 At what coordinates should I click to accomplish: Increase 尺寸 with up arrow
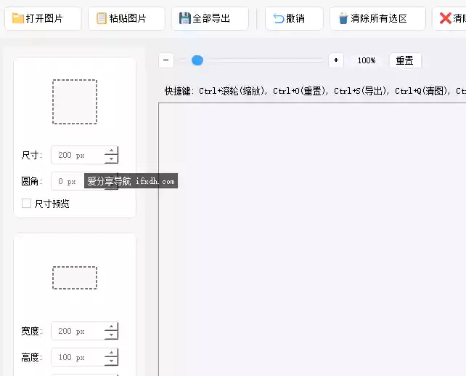click(x=111, y=151)
